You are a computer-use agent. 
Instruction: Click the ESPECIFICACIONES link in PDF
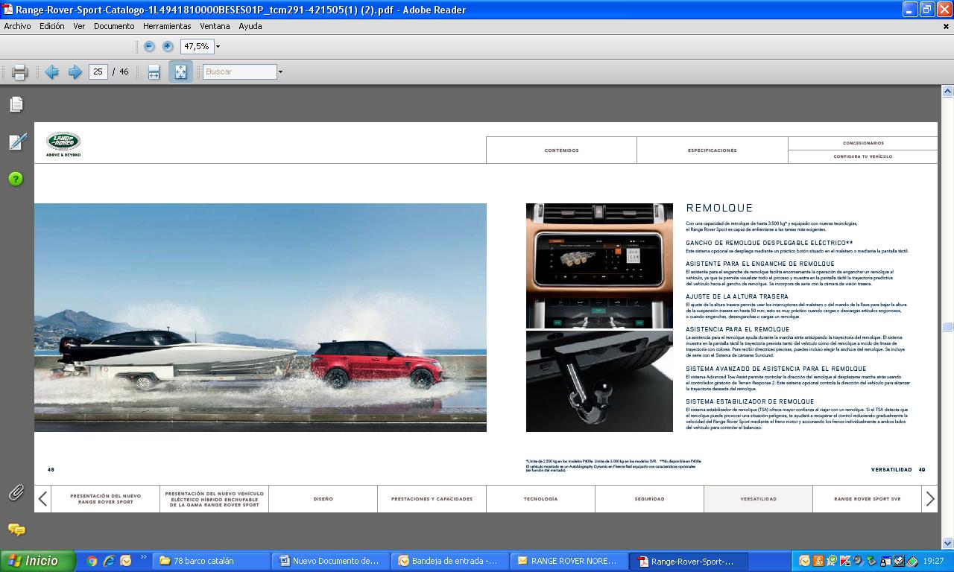[x=713, y=150]
